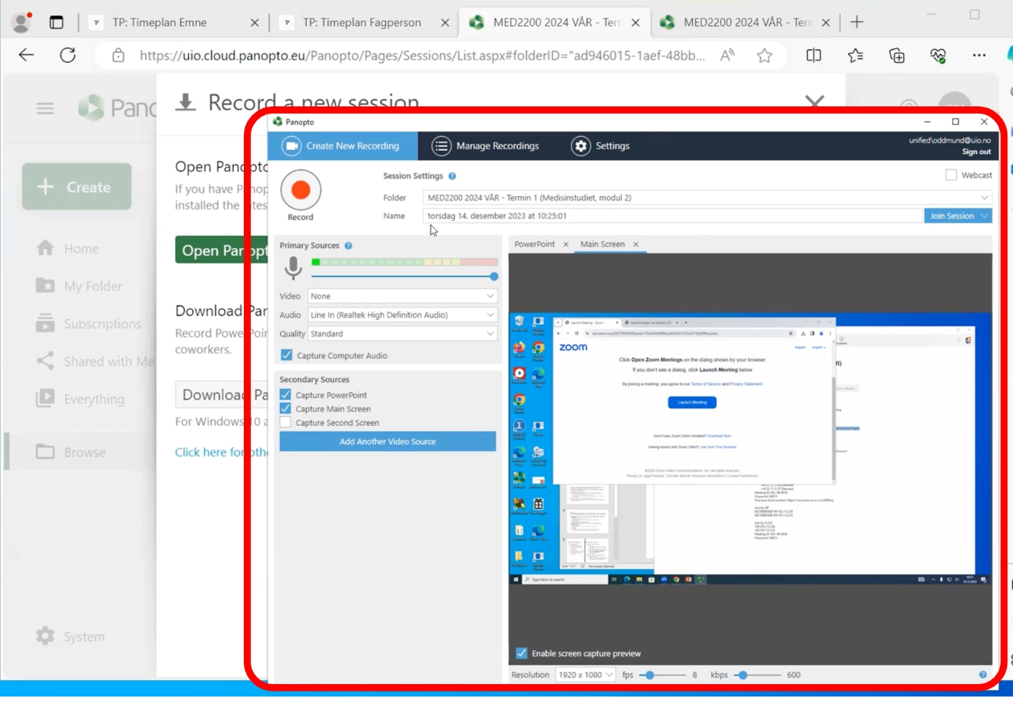Viewport: 1013px width, 708px height.
Task: Toggle Enable screen capture preview checkbox
Action: point(521,653)
